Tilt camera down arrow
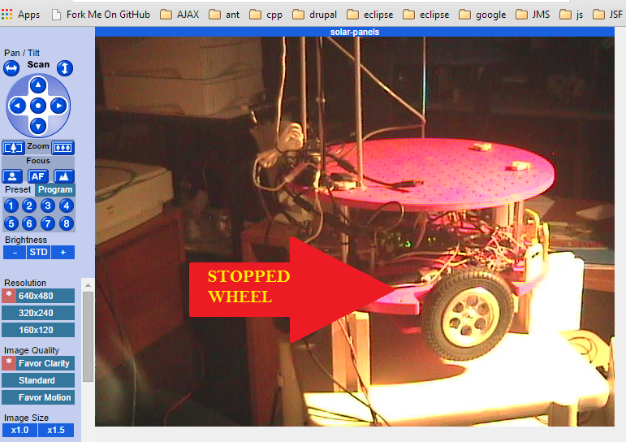Image resolution: width=626 pixels, height=442 pixels. [38, 126]
